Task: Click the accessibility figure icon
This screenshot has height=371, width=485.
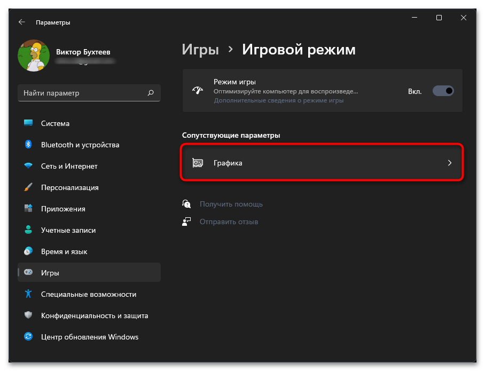Action: [x=28, y=294]
